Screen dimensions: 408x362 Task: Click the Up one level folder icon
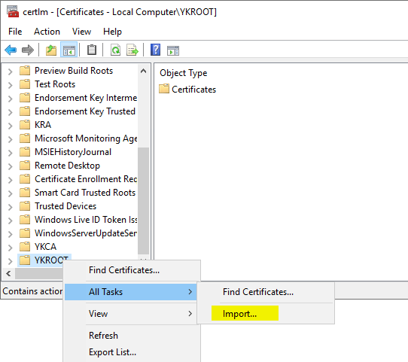(x=51, y=50)
